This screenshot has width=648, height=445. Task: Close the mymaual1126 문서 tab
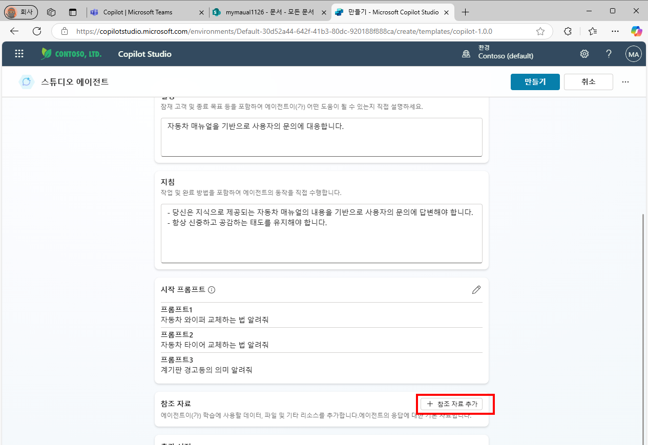click(x=324, y=12)
